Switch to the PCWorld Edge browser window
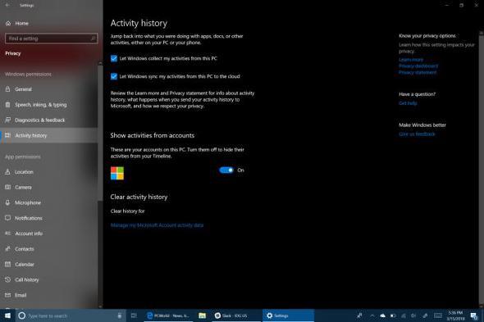This screenshot has width=484, height=322. pyautogui.click(x=168, y=315)
